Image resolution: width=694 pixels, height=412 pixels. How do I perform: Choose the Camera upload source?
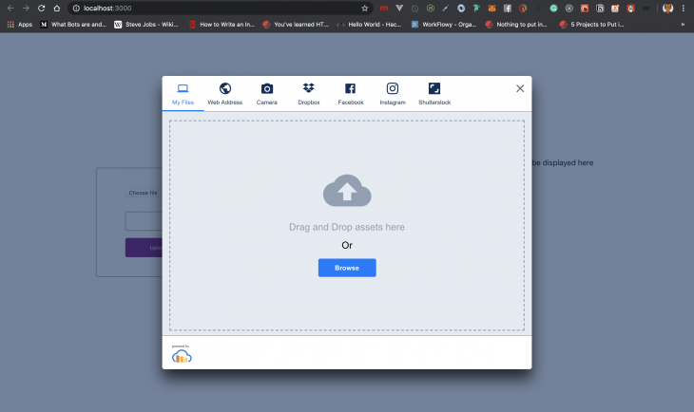click(267, 89)
